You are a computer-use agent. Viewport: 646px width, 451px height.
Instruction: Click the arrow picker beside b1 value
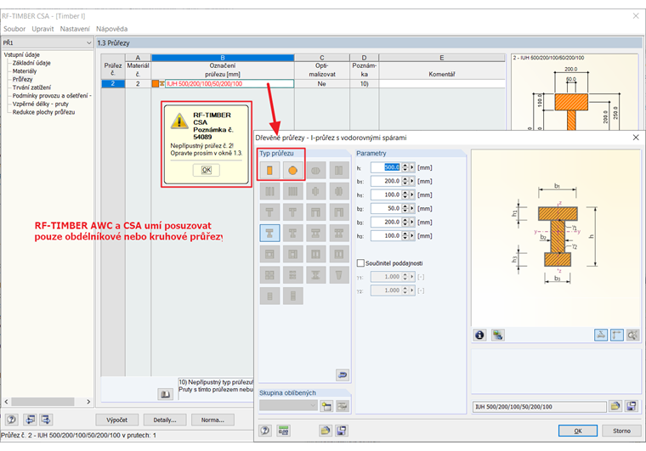[412, 181]
